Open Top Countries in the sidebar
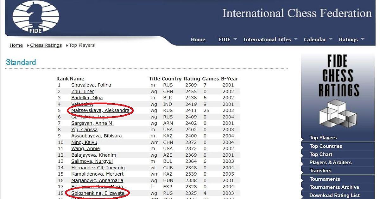The width and height of the screenshot is (380, 199). point(326,146)
